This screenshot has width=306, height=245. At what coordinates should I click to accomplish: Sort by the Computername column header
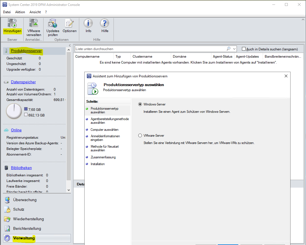tap(94, 57)
